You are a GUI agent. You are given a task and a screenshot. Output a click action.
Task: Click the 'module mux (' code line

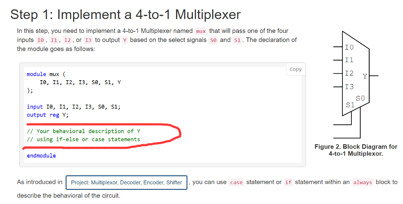click(46, 74)
